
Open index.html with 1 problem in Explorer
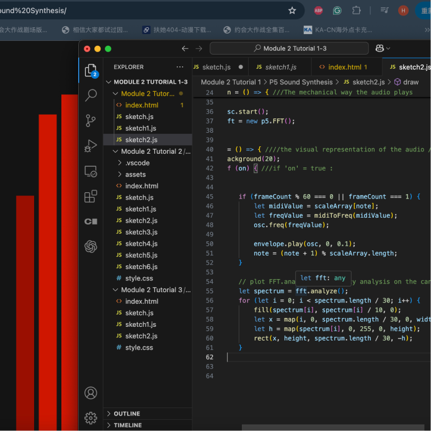(x=148, y=105)
